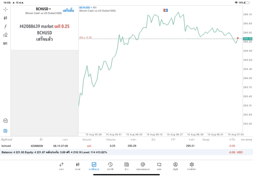Screen dimensions: 253x177
Task: Open the Chat messages tab
Action: (x=159, y=166)
